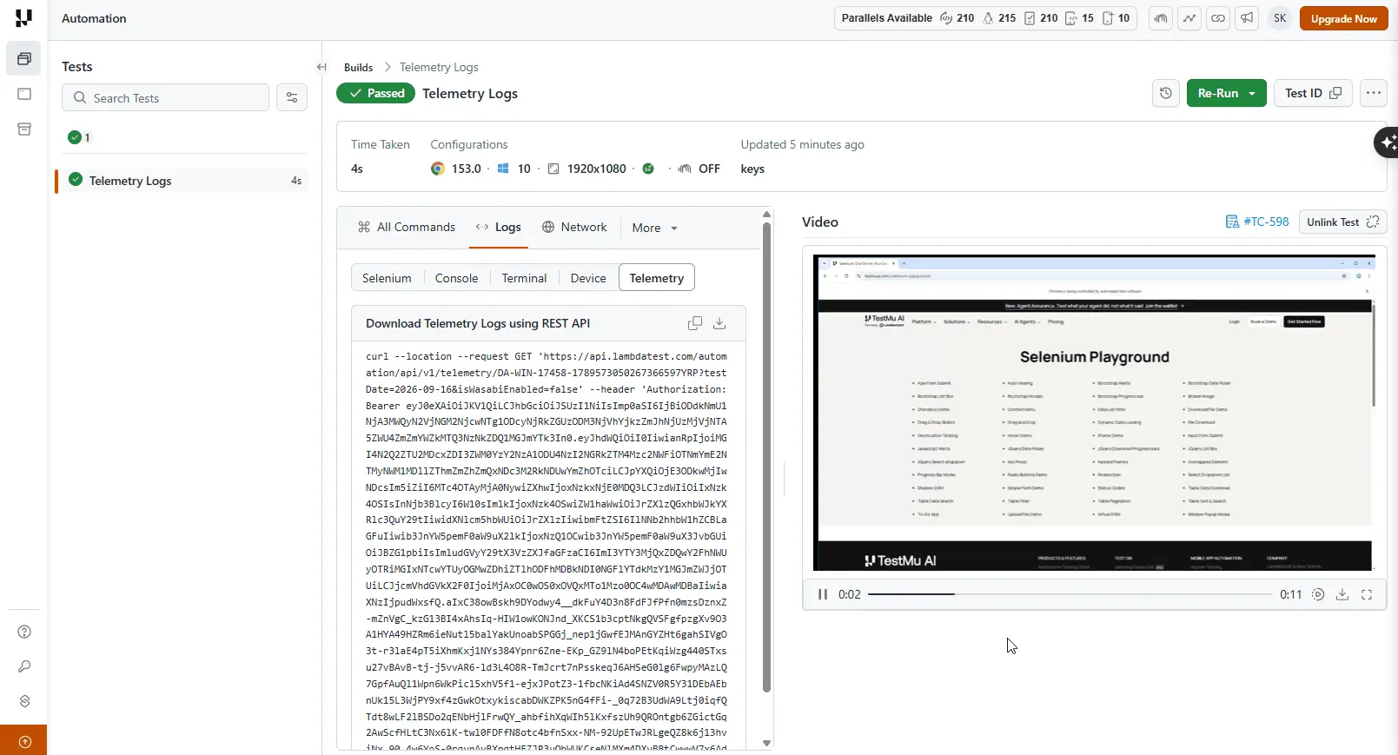Open the SK user profile menu
This screenshot has width=1398, height=755.
[x=1280, y=18]
